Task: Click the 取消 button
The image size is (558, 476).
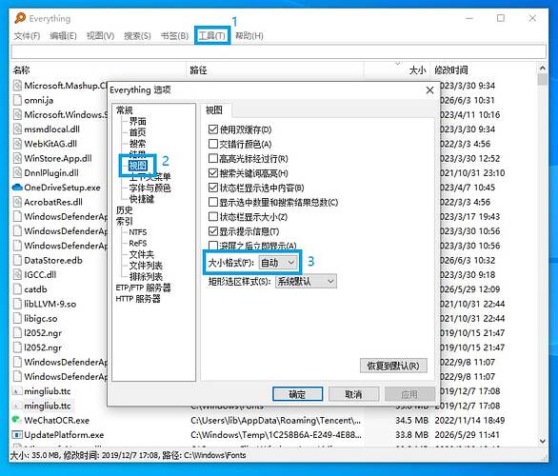Action: click(353, 394)
